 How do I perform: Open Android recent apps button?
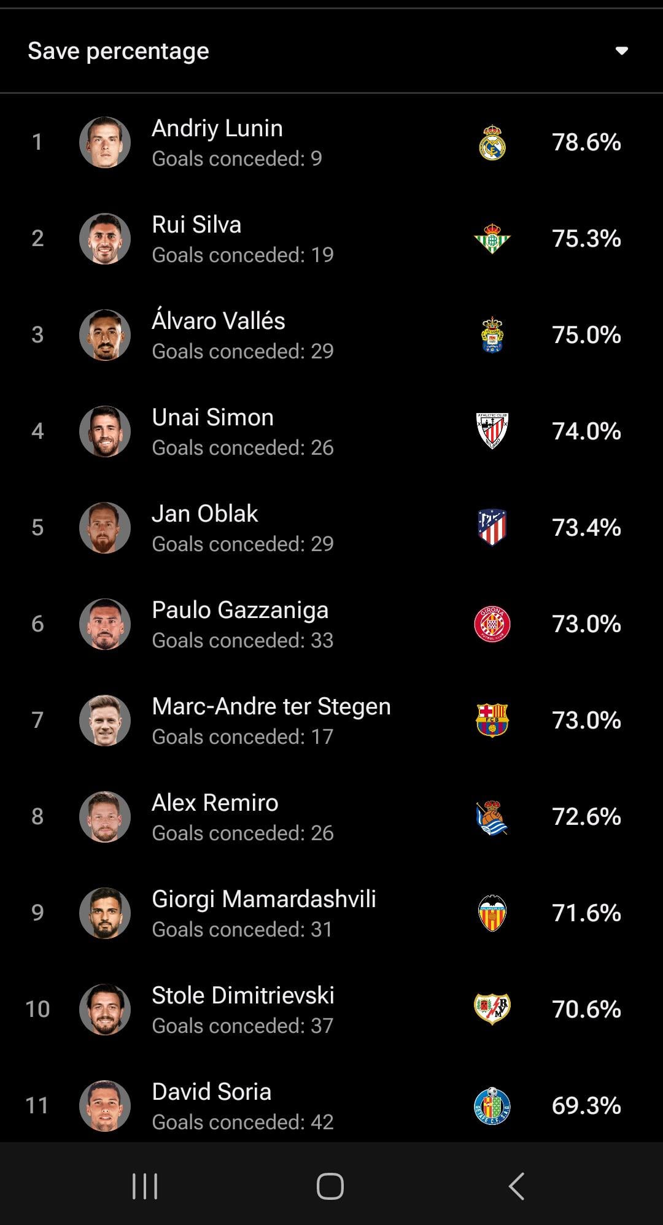[145, 1186]
